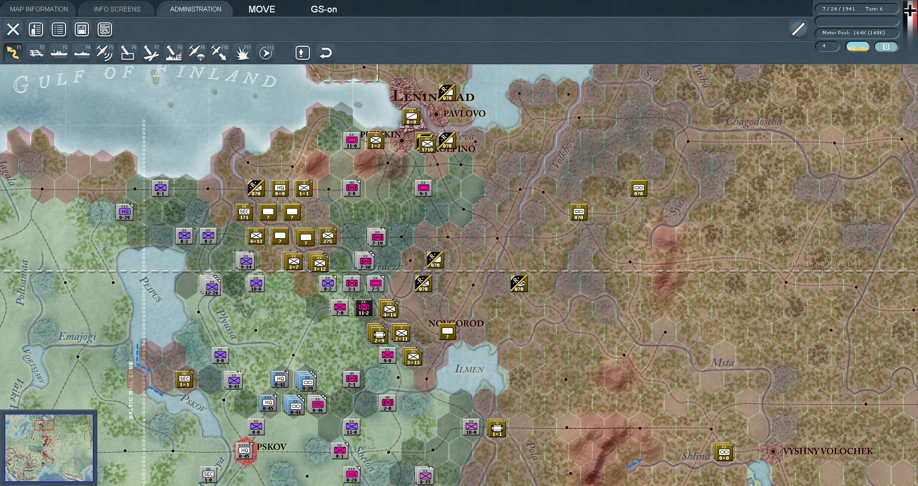918x486 pixels.
Task: Select the Move mode F1 icon
Action: pyautogui.click(x=13, y=53)
